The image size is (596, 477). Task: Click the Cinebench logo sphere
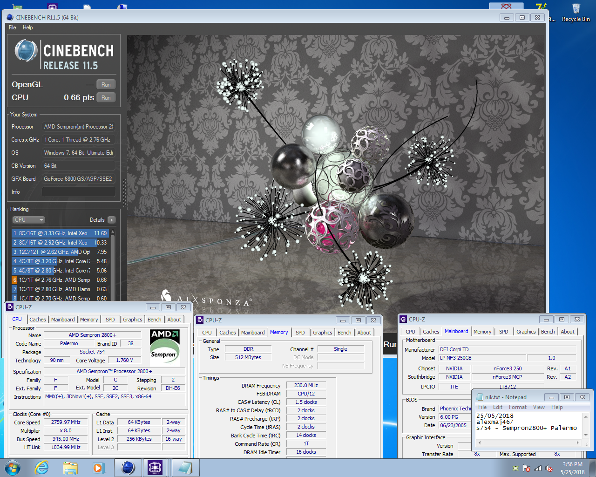point(26,51)
